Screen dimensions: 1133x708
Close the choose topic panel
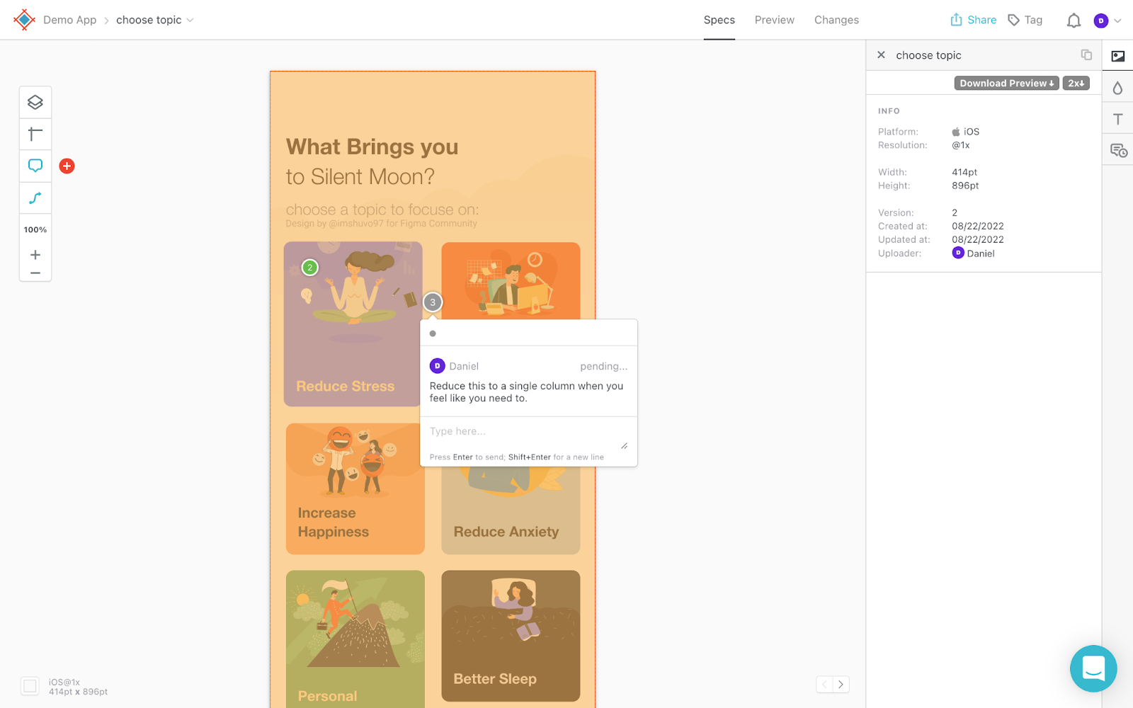coord(881,55)
